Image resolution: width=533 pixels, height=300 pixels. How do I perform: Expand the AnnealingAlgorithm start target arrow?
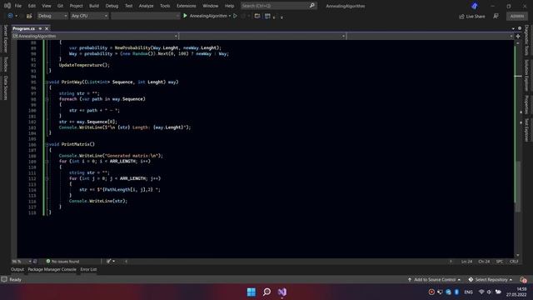pyautogui.click(x=230, y=16)
